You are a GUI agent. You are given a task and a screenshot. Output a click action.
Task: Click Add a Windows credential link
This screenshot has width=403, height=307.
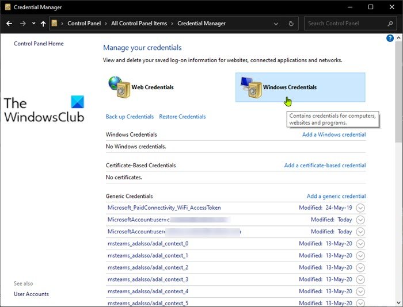[x=333, y=135]
